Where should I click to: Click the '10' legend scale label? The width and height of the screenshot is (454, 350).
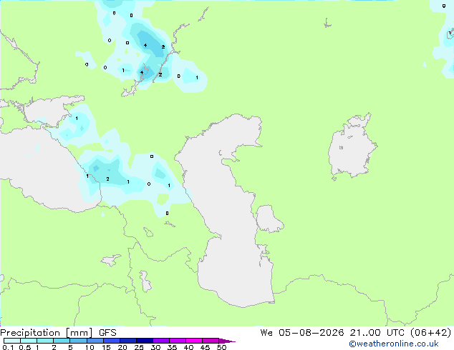click(90, 347)
